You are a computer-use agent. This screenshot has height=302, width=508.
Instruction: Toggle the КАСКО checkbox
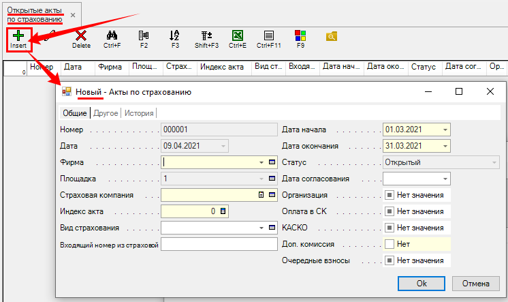click(390, 228)
